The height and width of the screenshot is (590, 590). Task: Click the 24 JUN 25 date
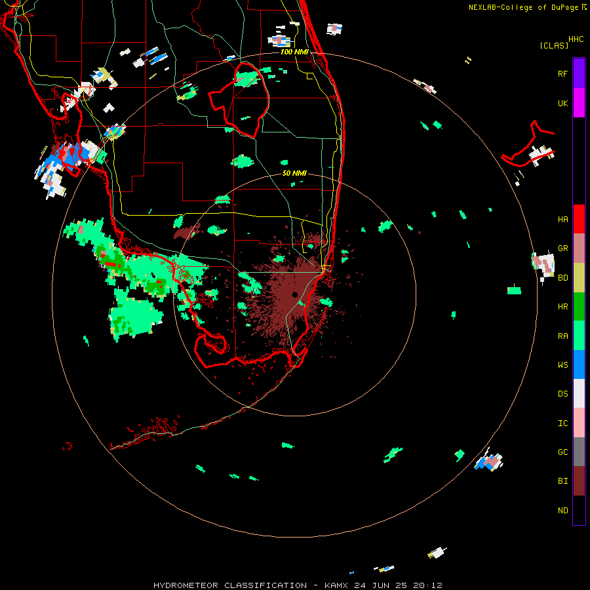tap(380, 585)
